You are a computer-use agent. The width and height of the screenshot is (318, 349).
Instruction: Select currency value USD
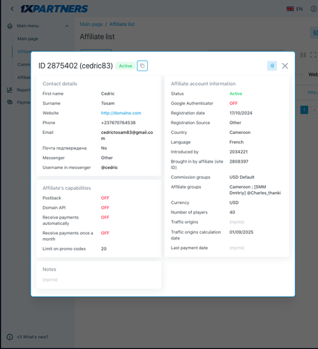tap(234, 202)
